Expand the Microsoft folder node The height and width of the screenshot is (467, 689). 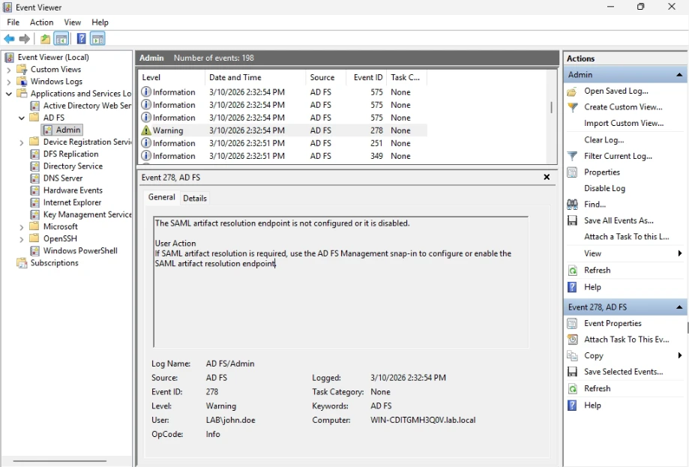coord(21,227)
